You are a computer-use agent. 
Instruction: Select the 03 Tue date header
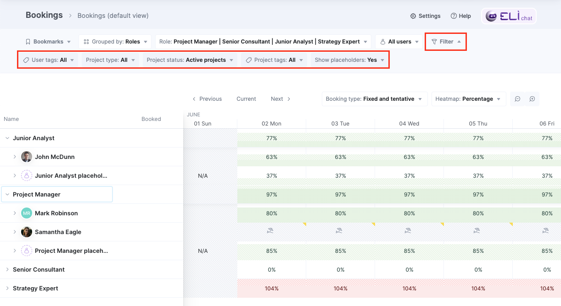click(340, 124)
